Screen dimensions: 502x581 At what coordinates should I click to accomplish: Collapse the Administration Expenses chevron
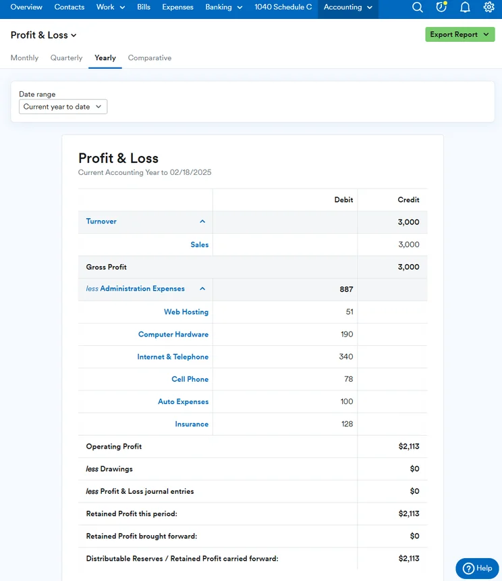[202, 288]
